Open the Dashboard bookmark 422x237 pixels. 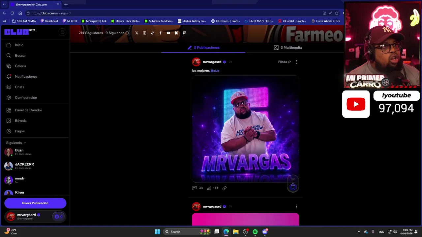coord(49,21)
